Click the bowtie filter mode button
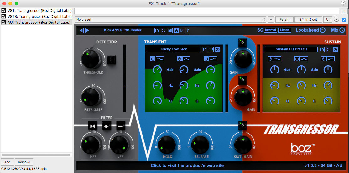Viewport: 349px width, 173px height. 93,126
